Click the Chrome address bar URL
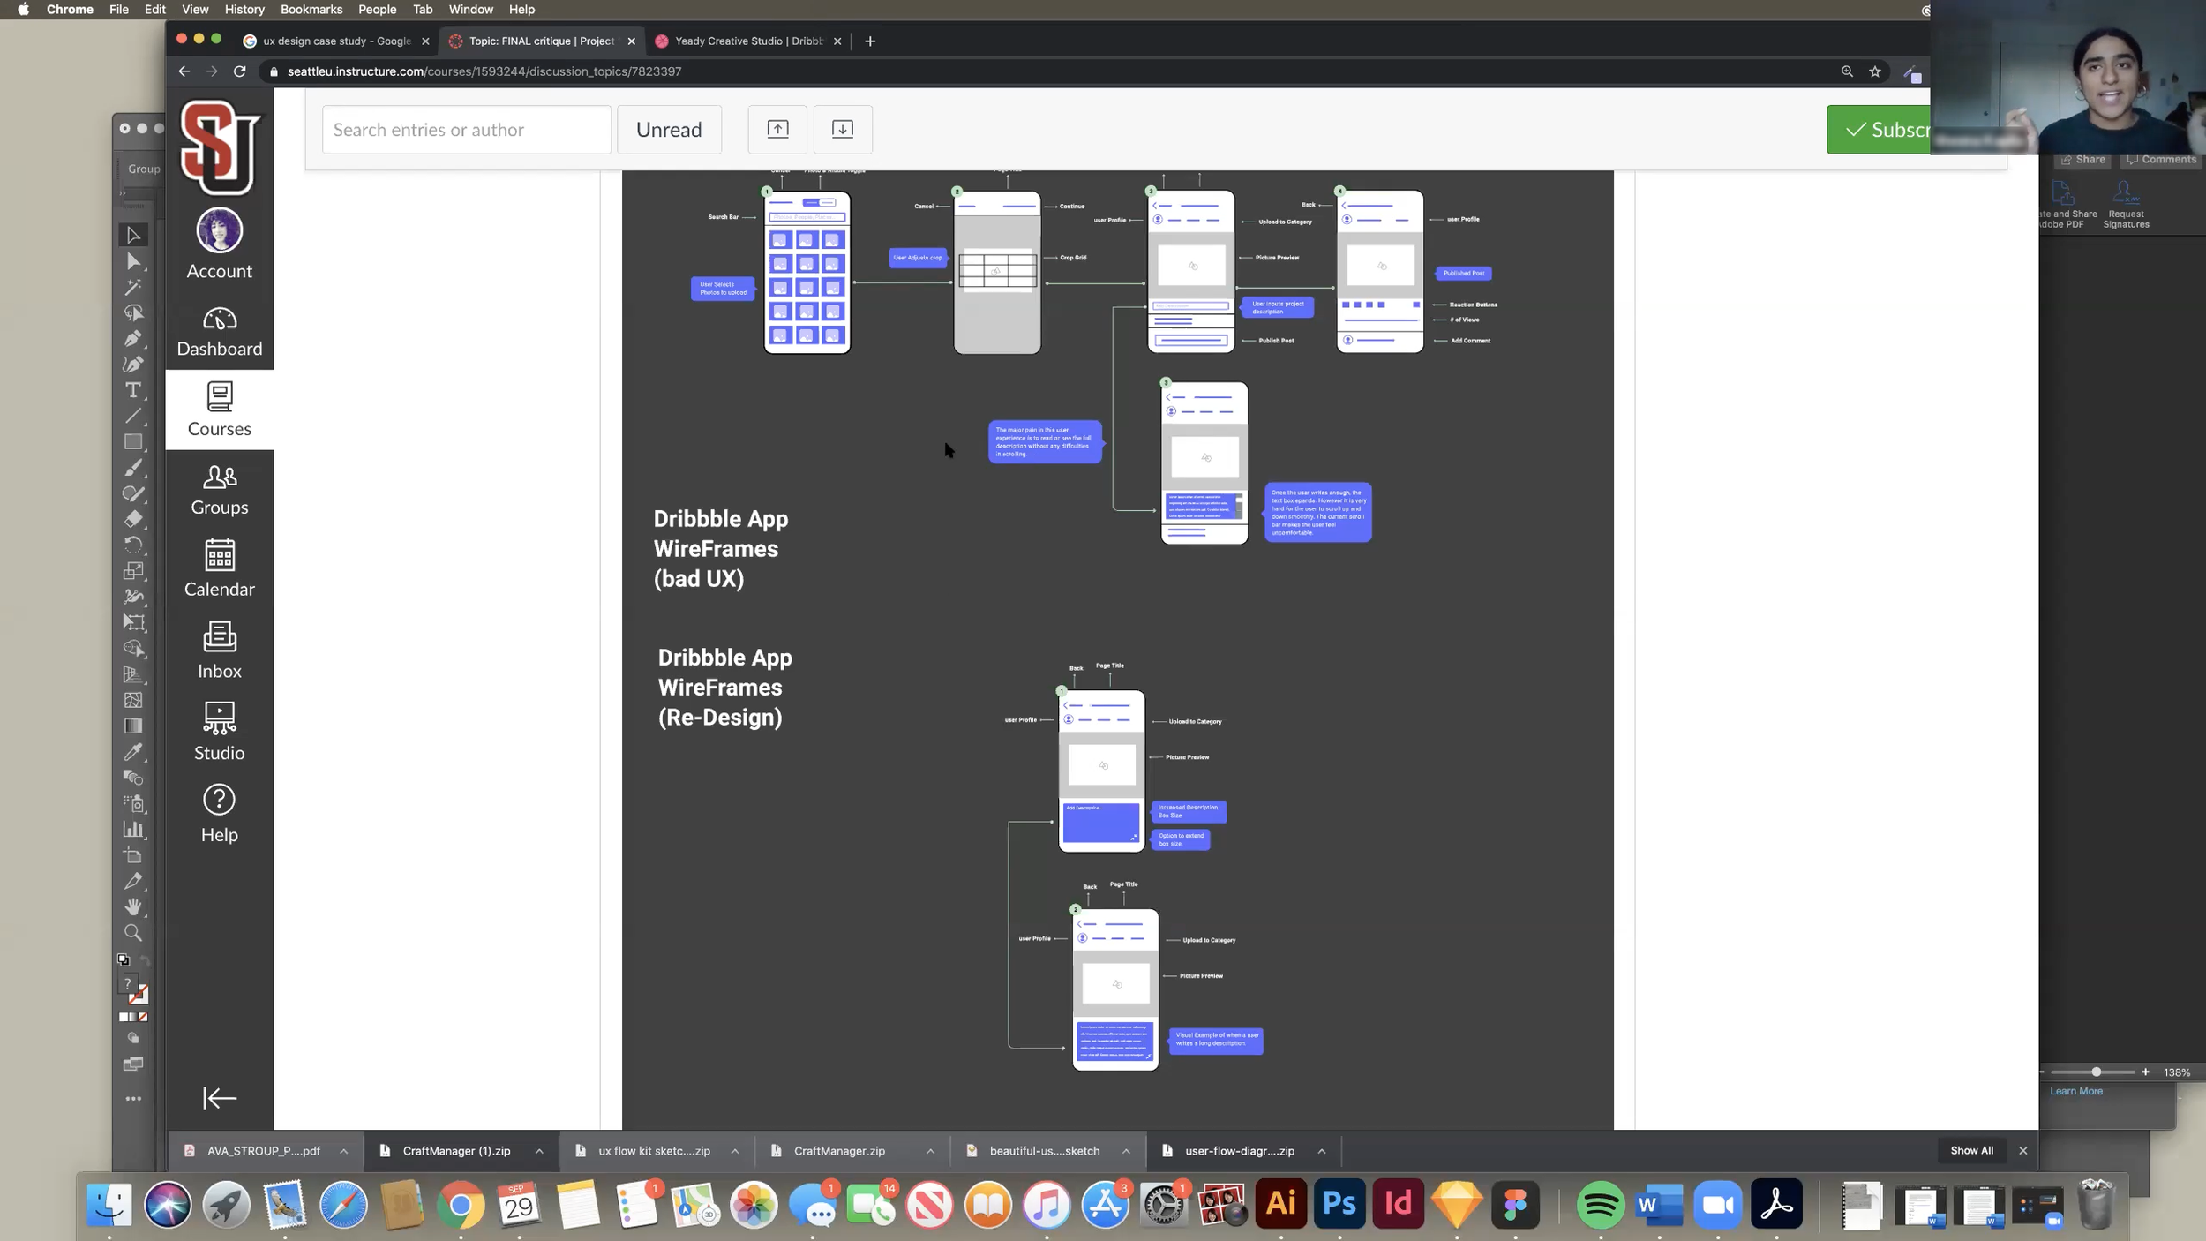 [484, 71]
